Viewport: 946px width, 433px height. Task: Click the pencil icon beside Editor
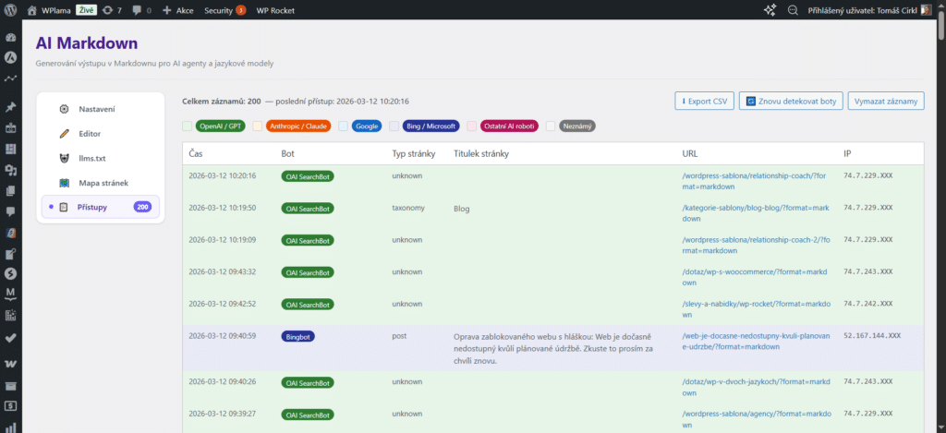tap(64, 134)
